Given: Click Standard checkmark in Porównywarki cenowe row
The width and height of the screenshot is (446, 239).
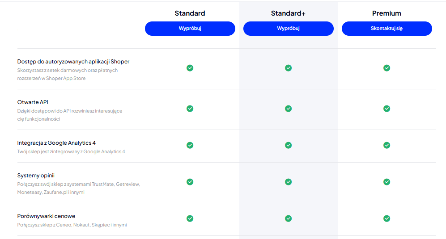Looking at the screenshot, I should [190, 218].
